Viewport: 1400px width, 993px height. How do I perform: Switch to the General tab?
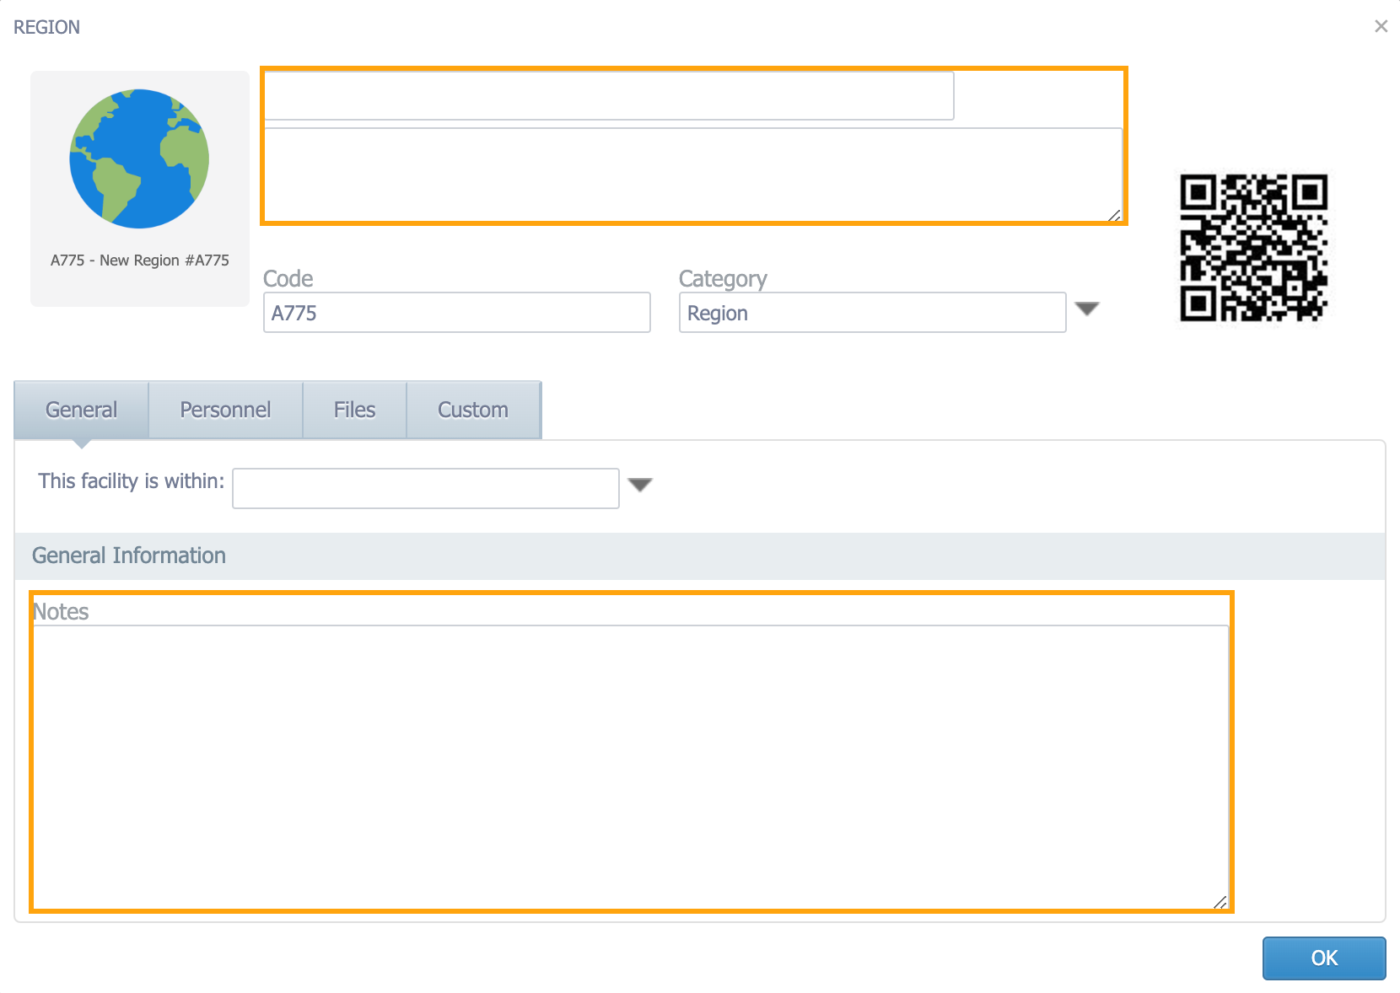click(81, 410)
